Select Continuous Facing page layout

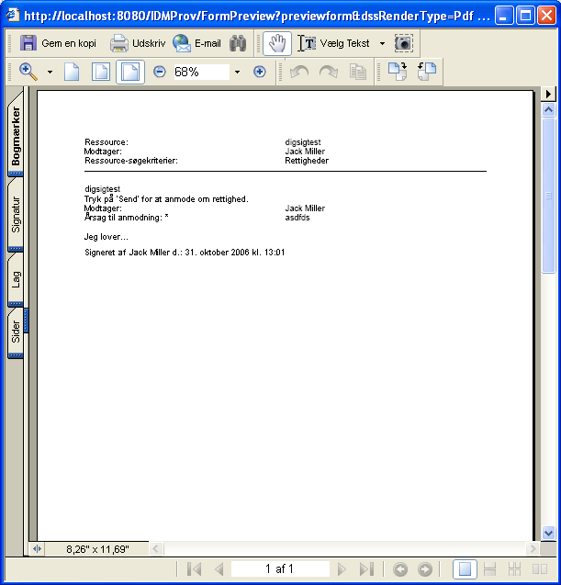[x=514, y=569]
